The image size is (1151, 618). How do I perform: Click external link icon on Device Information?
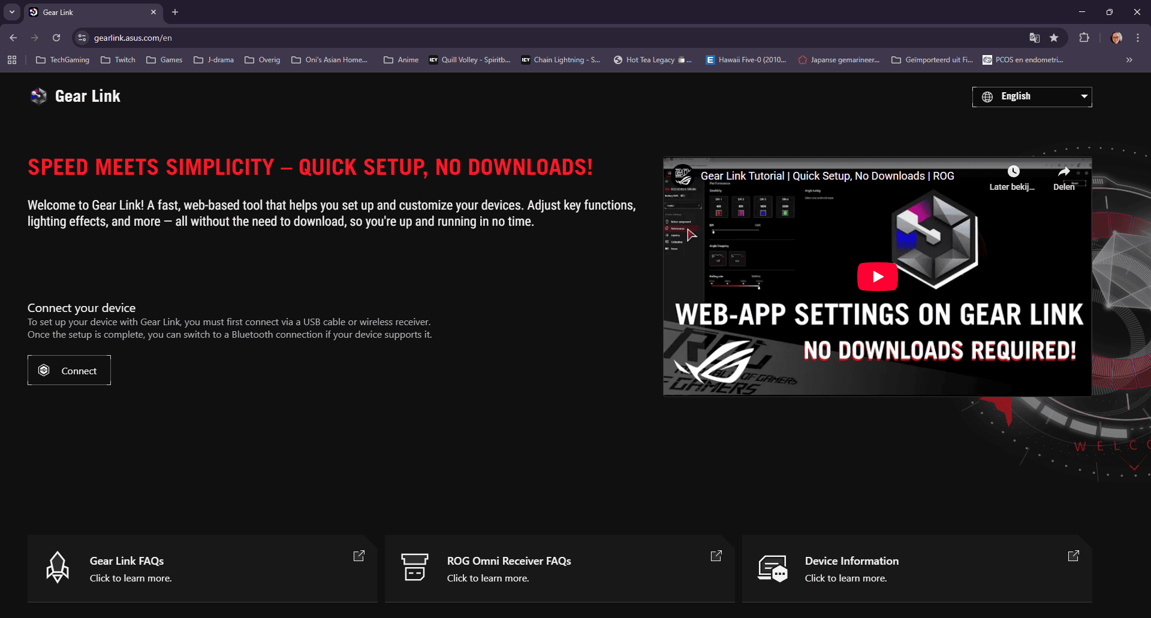point(1073,556)
